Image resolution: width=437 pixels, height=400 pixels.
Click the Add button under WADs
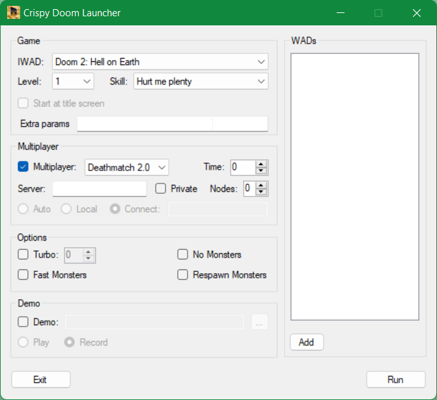tap(307, 342)
